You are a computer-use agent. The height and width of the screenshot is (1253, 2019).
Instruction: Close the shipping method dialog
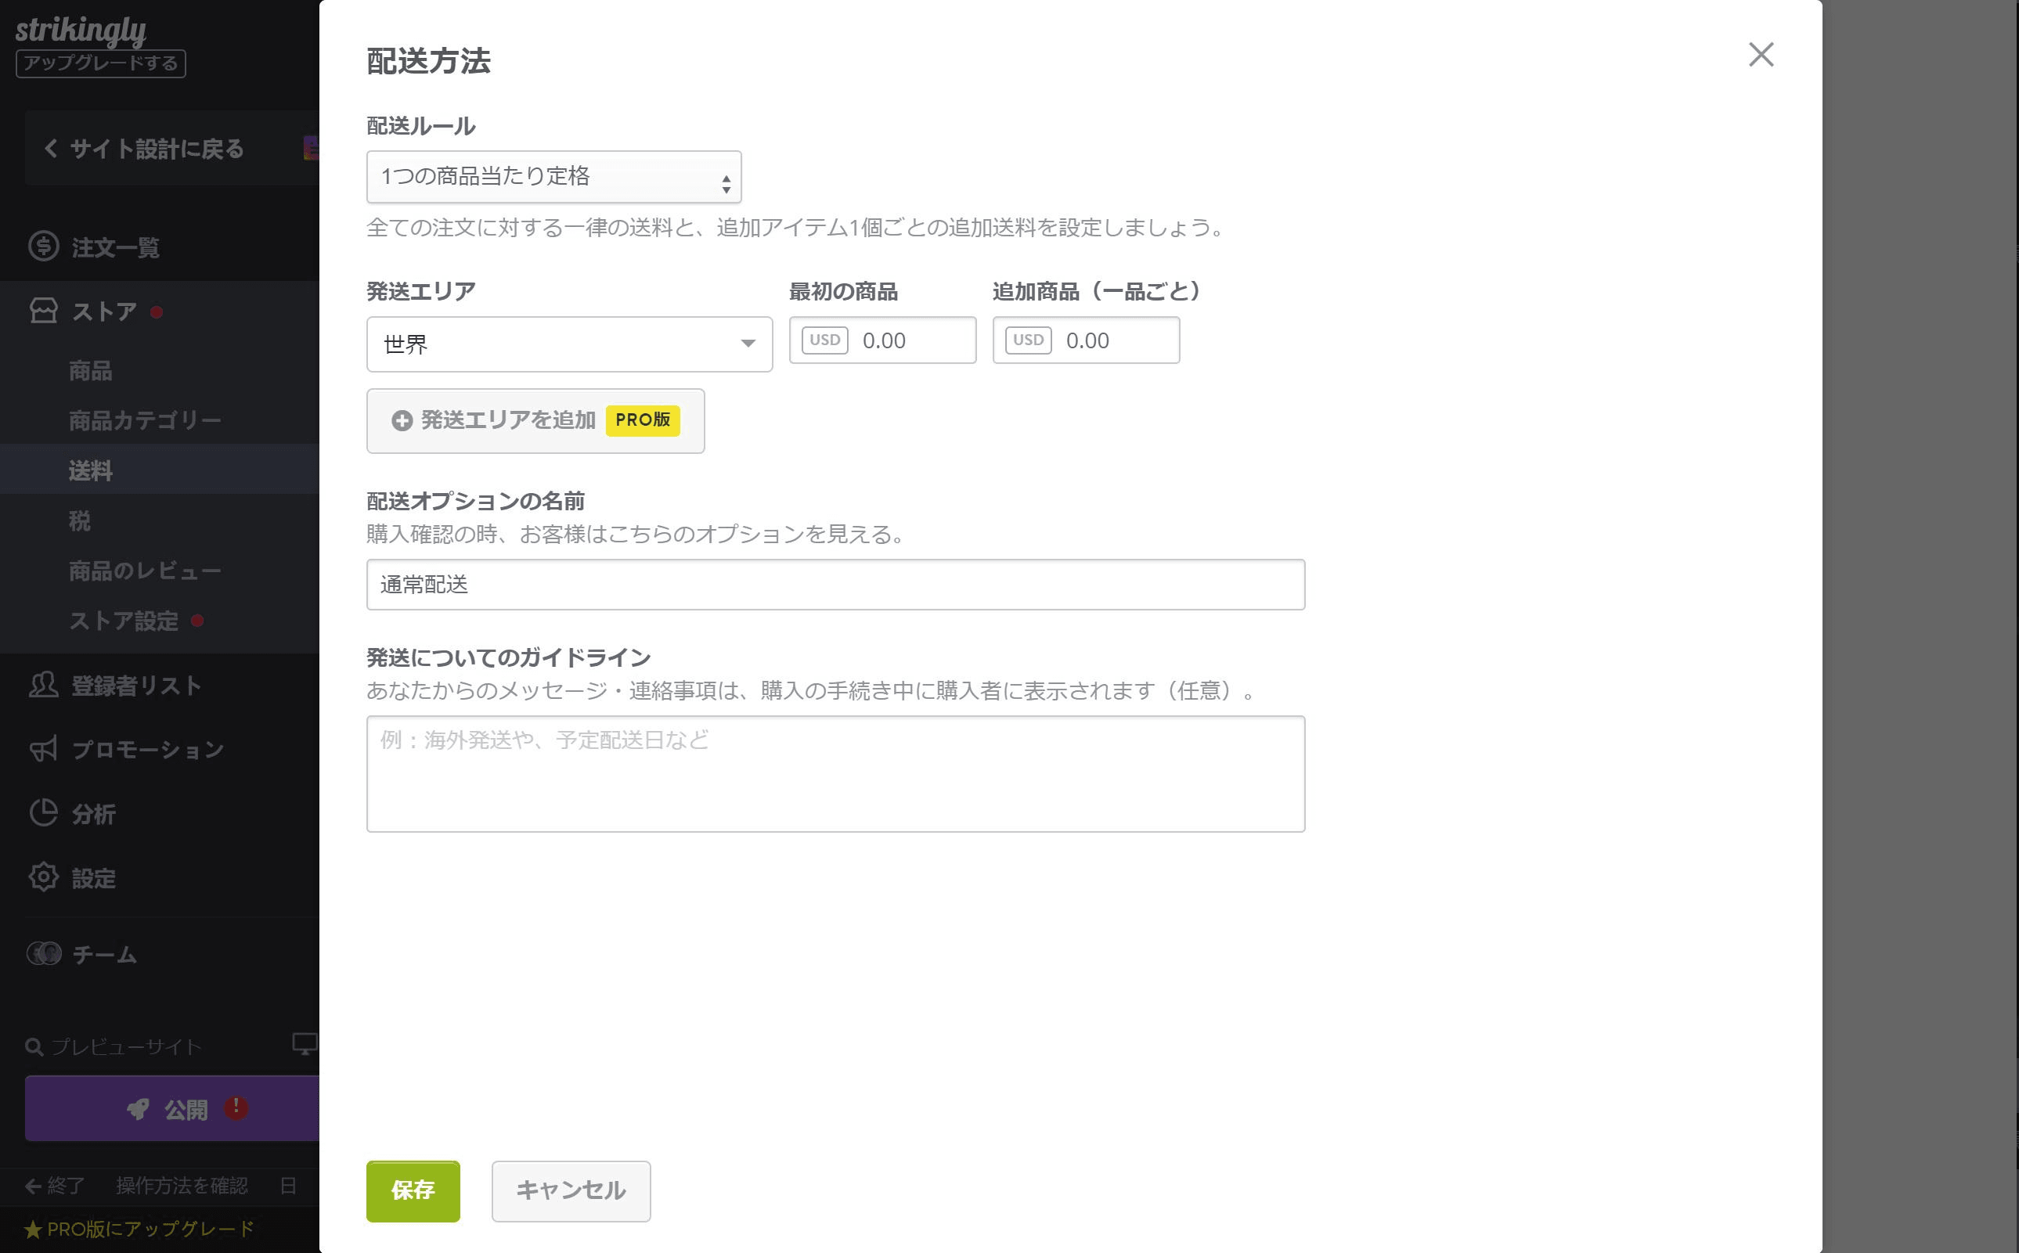[x=1761, y=55]
